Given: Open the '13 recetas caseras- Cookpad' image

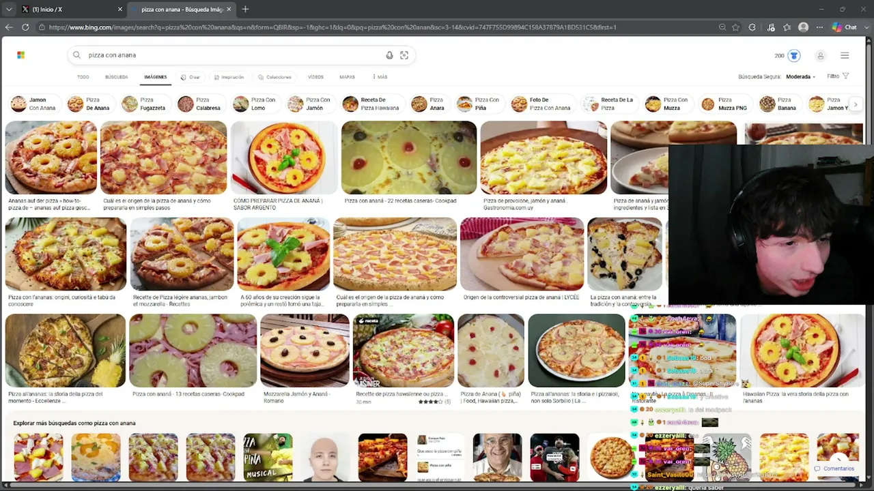Looking at the screenshot, I should (x=193, y=351).
